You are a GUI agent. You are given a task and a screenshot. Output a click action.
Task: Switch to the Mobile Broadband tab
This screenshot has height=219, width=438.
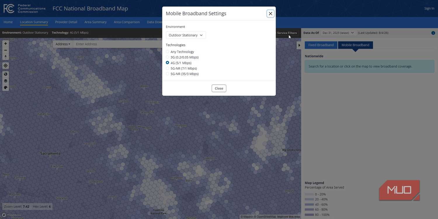tap(355, 45)
